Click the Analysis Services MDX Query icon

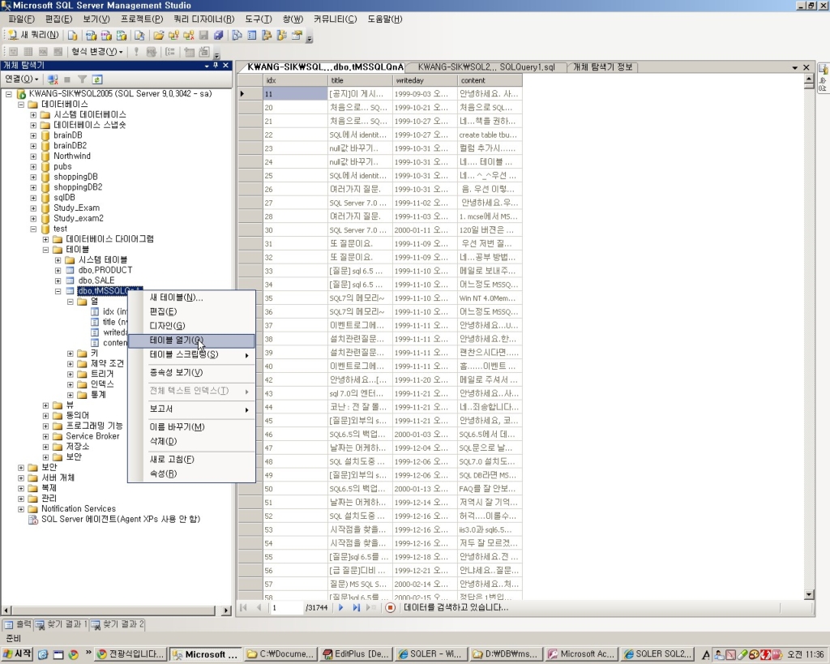pos(91,36)
